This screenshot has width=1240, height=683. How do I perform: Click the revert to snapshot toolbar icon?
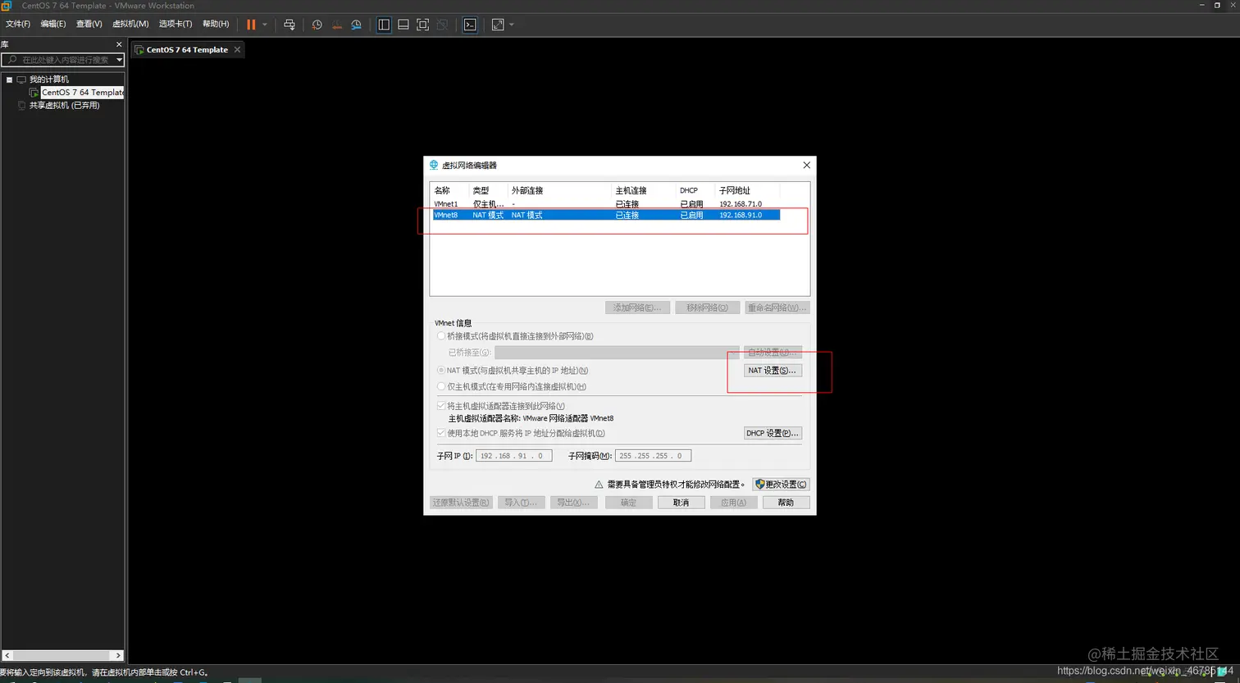[x=337, y=25]
